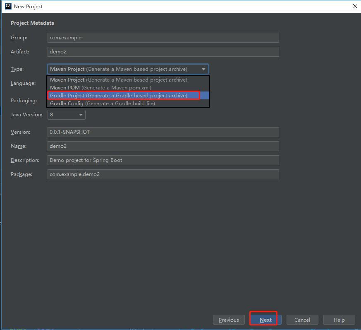Click the Packaging label
Image resolution: width=361 pixels, height=330 pixels.
pyautogui.click(x=24, y=101)
